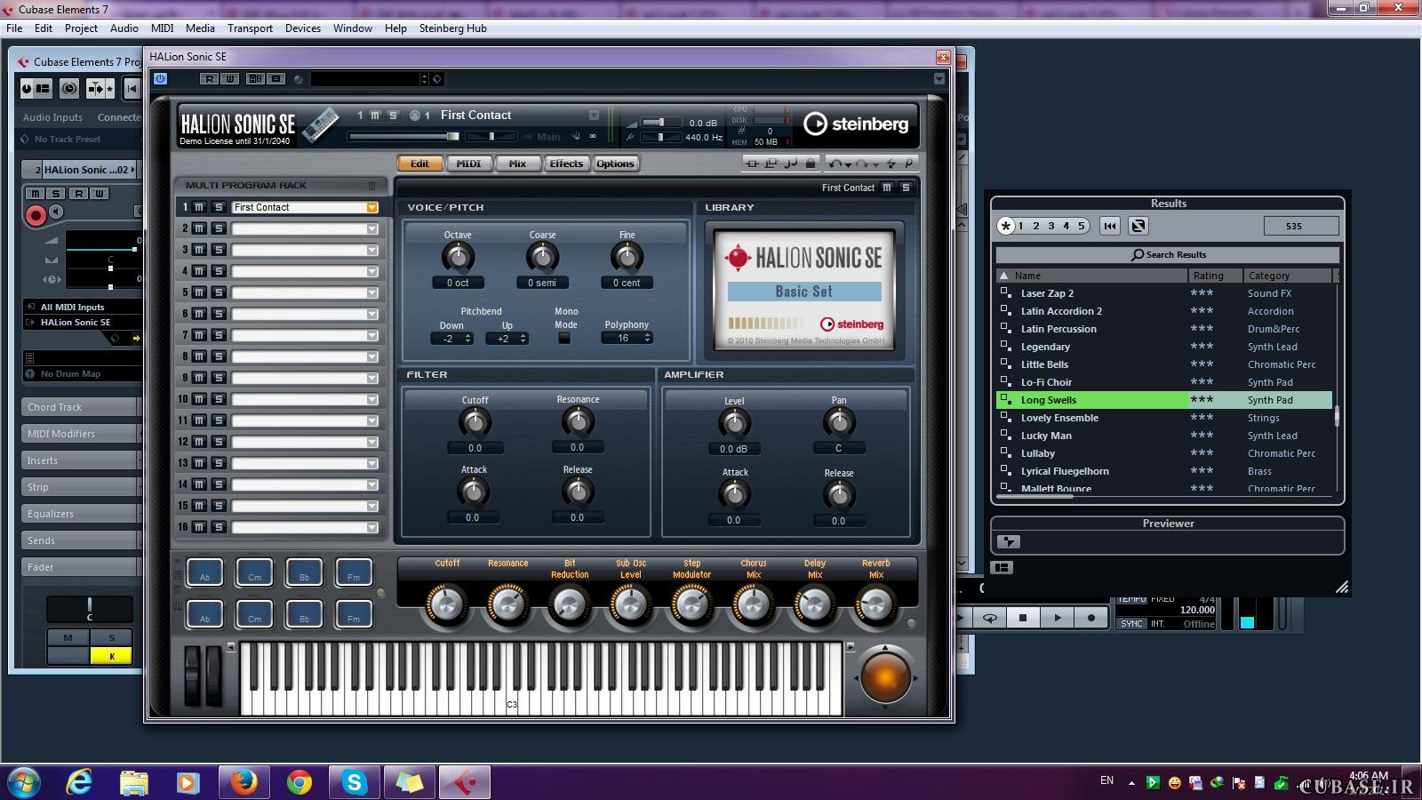Screen dimensions: 1422x800
Task: Click the filter Cutoff knob
Action: pos(475,422)
